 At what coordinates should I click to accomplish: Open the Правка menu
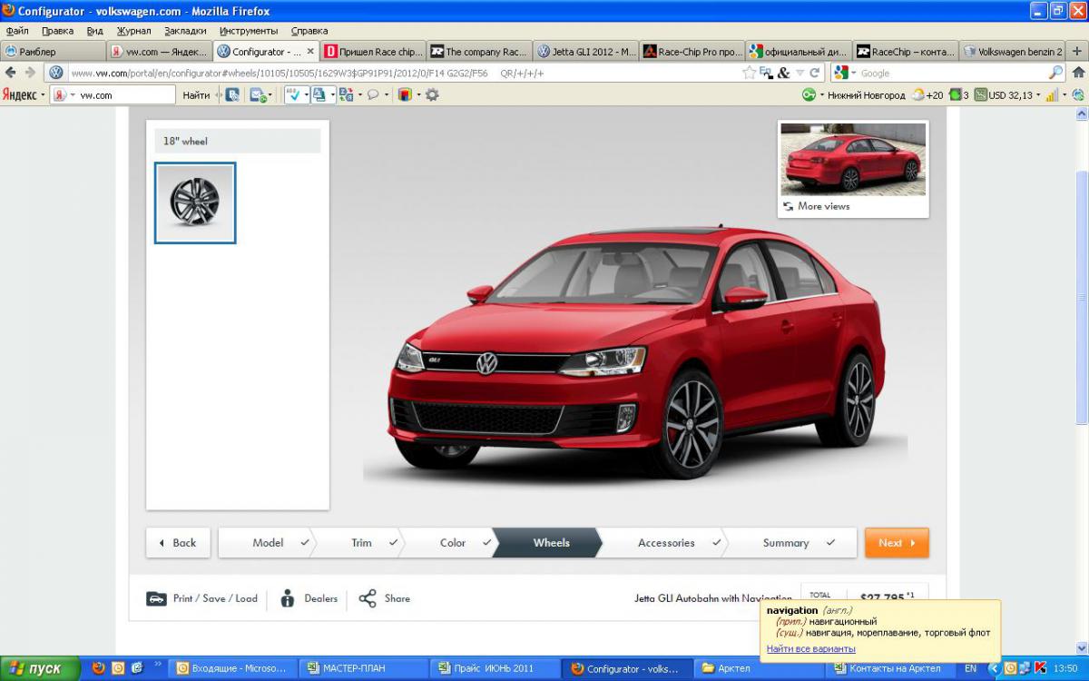(57, 31)
